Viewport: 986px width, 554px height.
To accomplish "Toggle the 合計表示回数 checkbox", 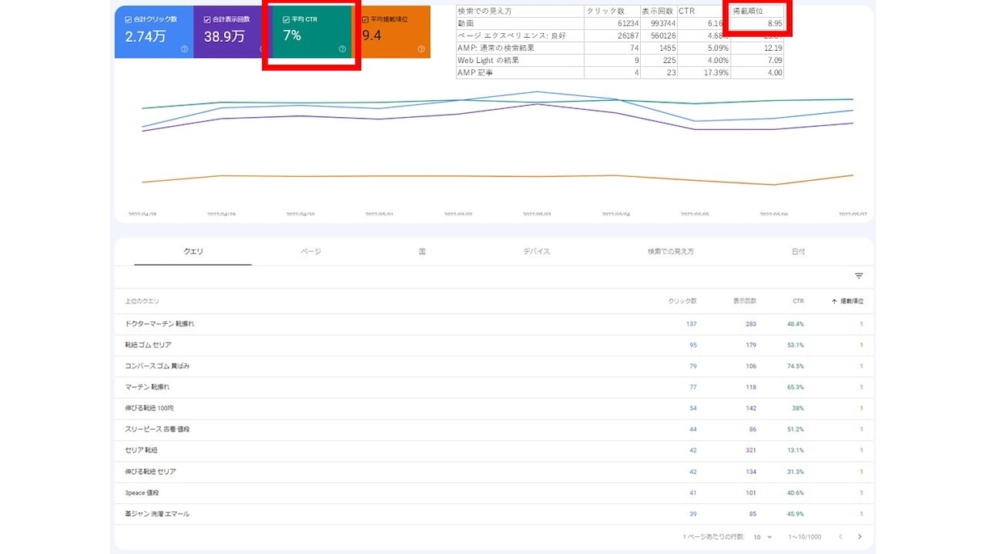I will pyautogui.click(x=208, y=19).
